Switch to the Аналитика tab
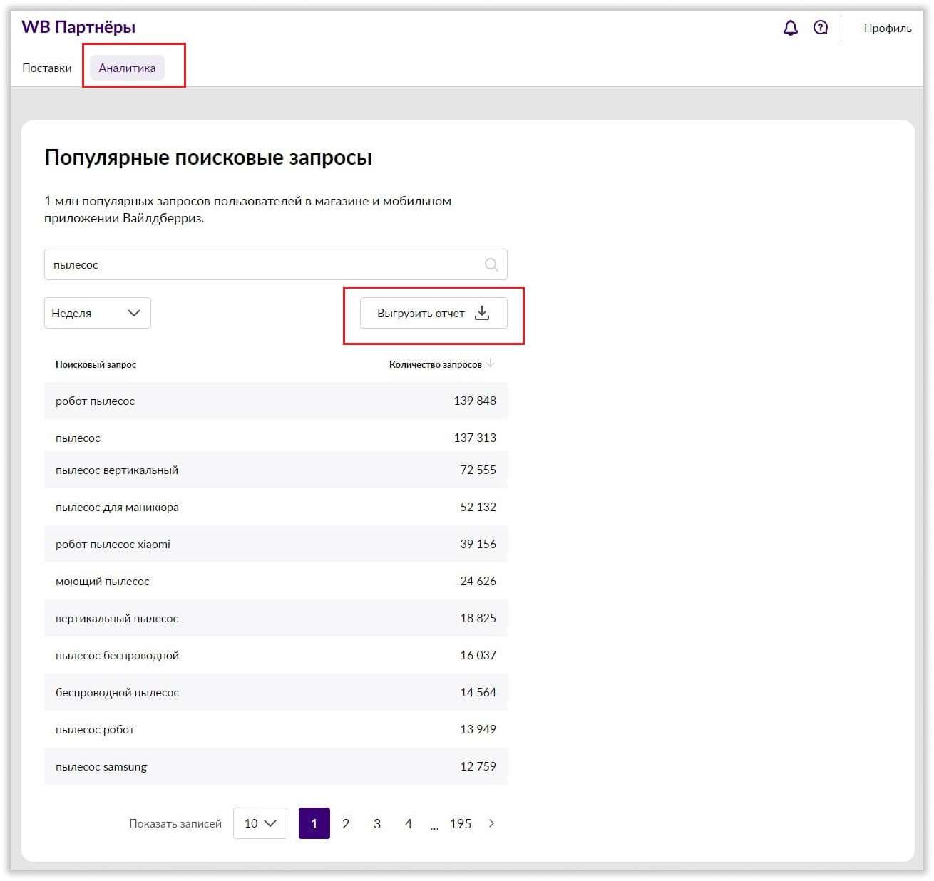 127,68
